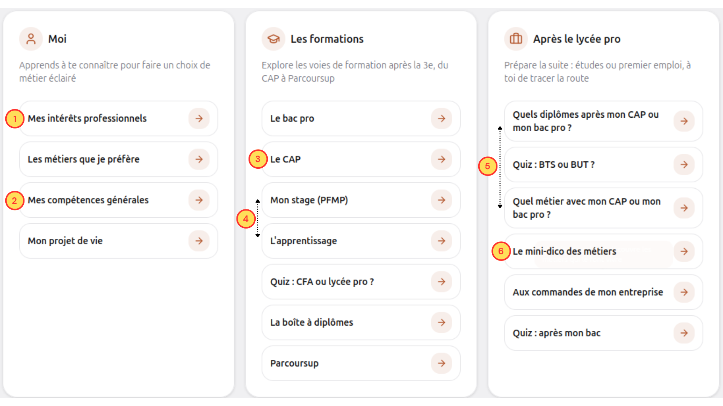This screenshot has width=723, height=406.
Task: Click the arrow icon beside La boîte à diplômes
Action: click(442, 323)
